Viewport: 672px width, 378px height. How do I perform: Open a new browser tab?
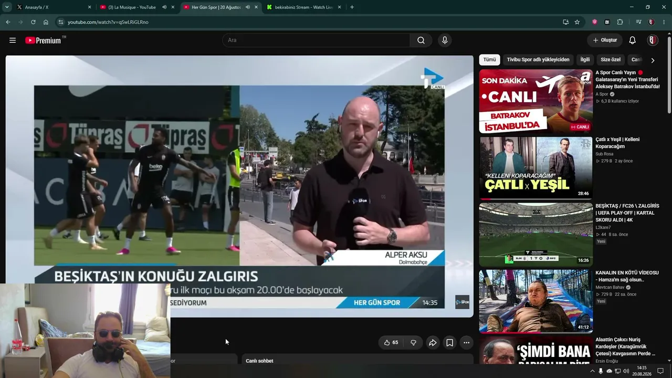coord(352,7)
